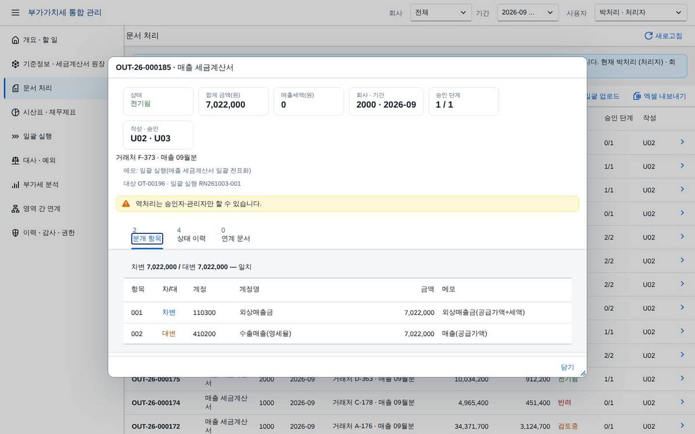Click the 기준정보 · 세금계산서 원장 icon

coord(16,64)
